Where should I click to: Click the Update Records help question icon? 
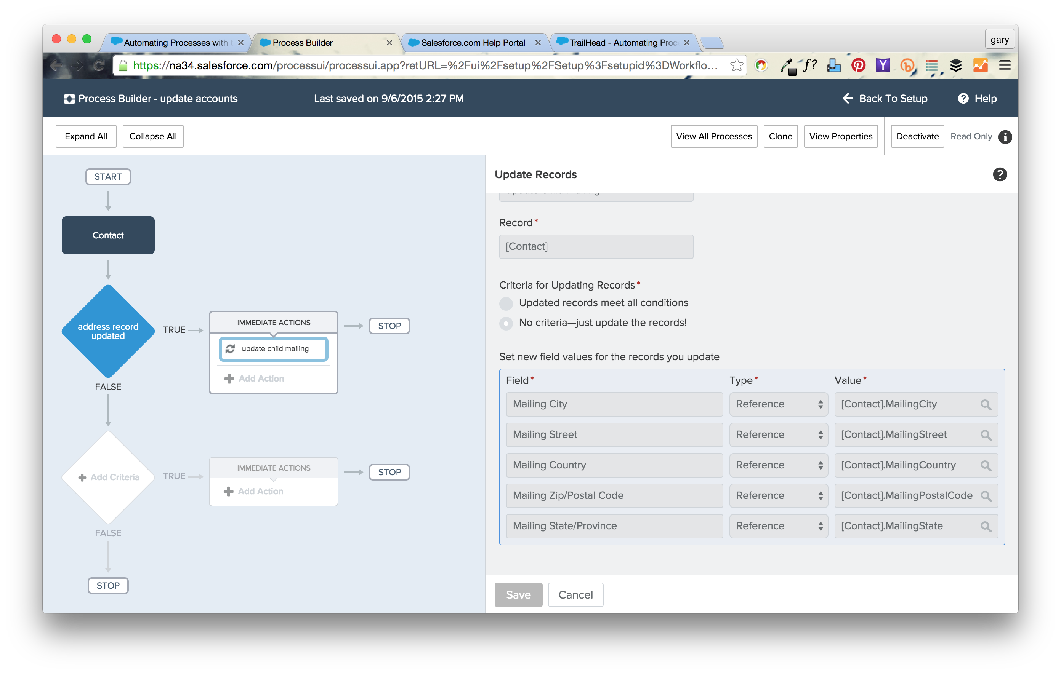[999, 174]
